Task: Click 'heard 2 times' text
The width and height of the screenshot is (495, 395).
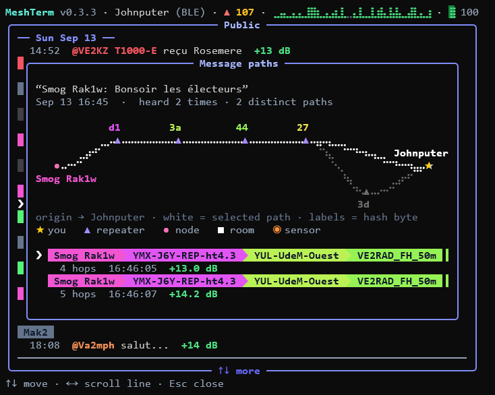Action: pos(178,102)
